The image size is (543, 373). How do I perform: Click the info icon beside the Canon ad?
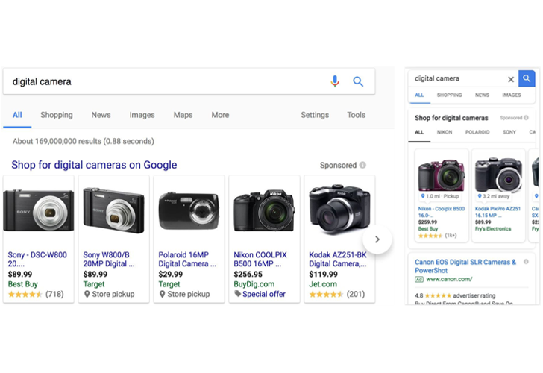click(x=526, y=262)
